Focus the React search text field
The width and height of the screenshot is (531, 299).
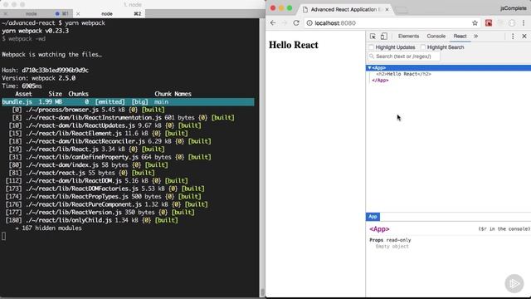404,56
